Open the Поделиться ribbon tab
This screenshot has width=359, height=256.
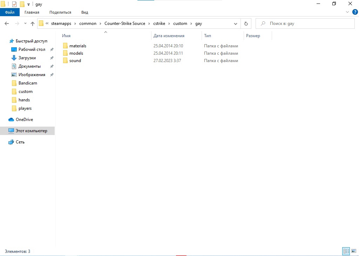pos(60,12)
